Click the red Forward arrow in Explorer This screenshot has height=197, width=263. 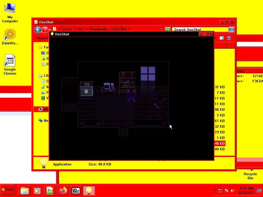pyautogui.click(x=45, y=30)
